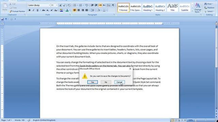This screenshot has width=218, height=122.
Task: Apply text highlight color
Action: [61, 10]
